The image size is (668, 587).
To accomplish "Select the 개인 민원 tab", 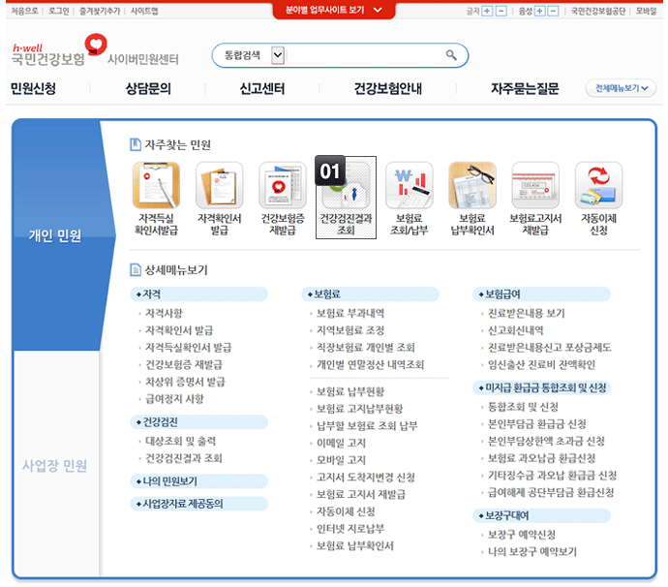I will click(55, 235).
